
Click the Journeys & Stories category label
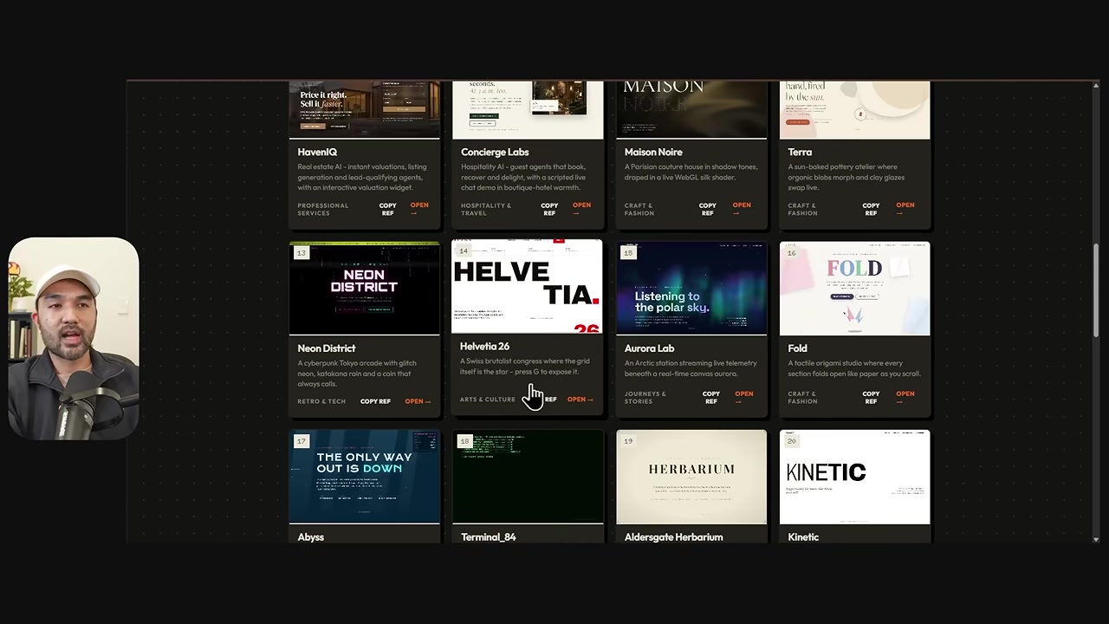point(645,397)
